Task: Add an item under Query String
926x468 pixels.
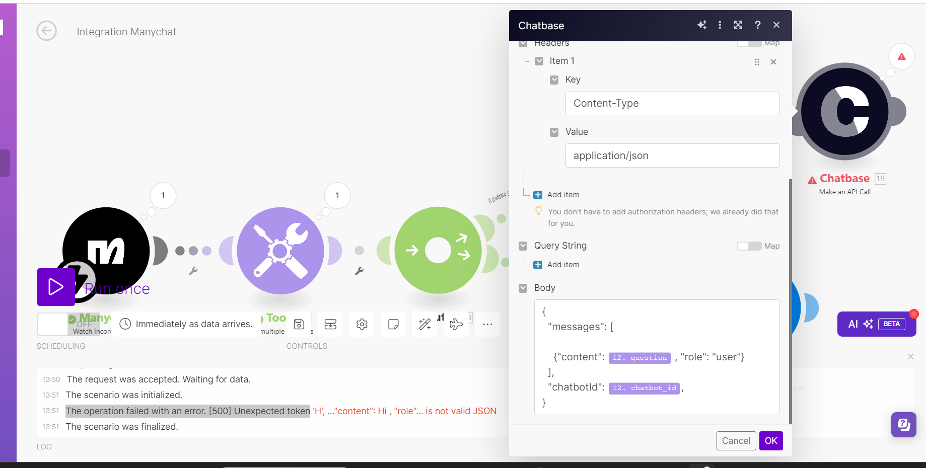Action: click(556, 265)
